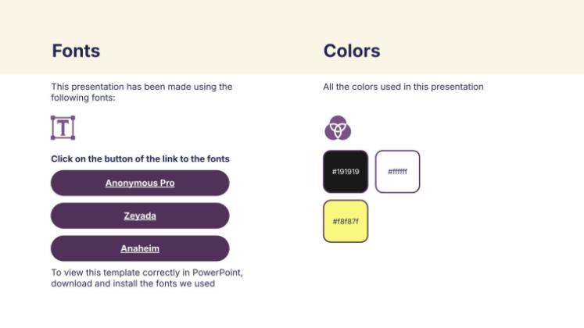Screen dimensions: 584x328
Task: Open the Anonymous Pro font link
Action: click(x=140, y=183)
